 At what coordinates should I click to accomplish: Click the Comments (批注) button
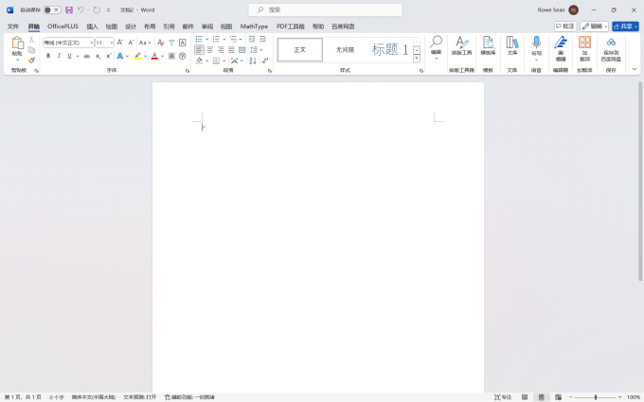(x=565, y=26)
